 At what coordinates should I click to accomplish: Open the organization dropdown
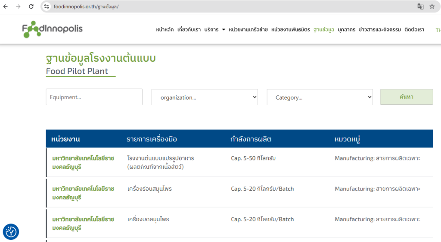205,97
